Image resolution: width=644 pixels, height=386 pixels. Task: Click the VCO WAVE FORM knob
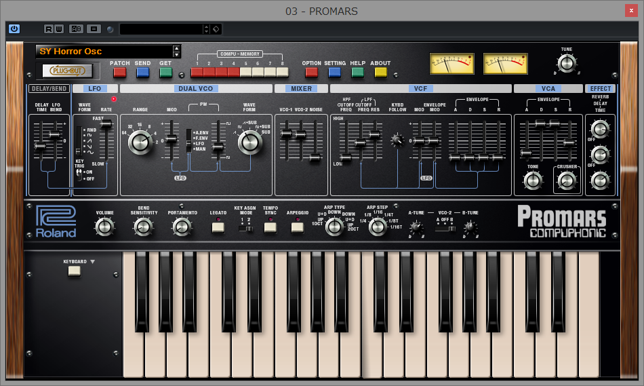tap(249, 142)
